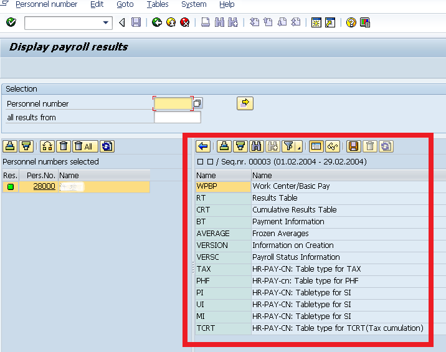Select the TAX table row

click(x=312, y=269)
